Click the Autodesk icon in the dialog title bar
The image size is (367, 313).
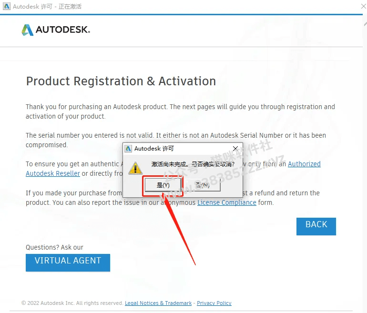coord(128,149)
